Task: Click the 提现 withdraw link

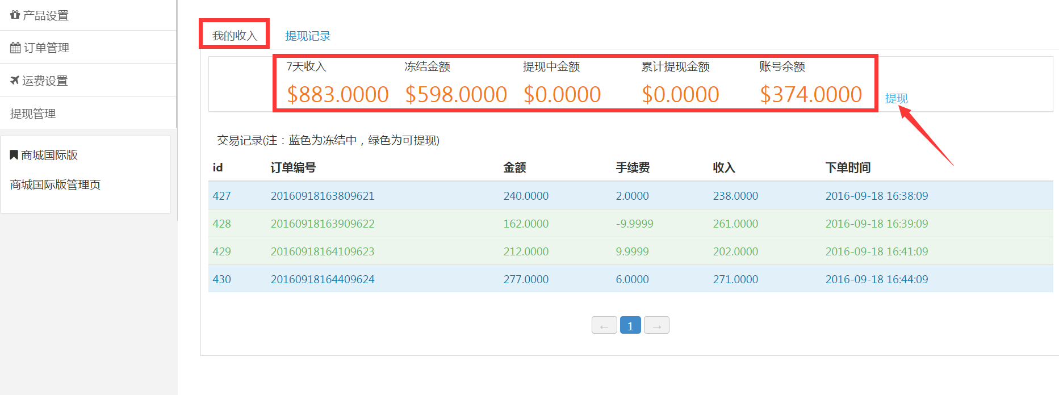Action: 897,98
